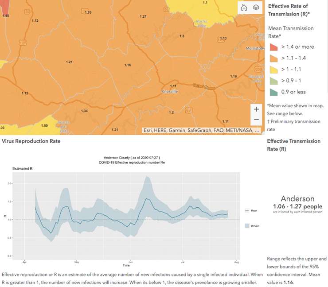Open the map layers list icon

click(x=256, y=7)
